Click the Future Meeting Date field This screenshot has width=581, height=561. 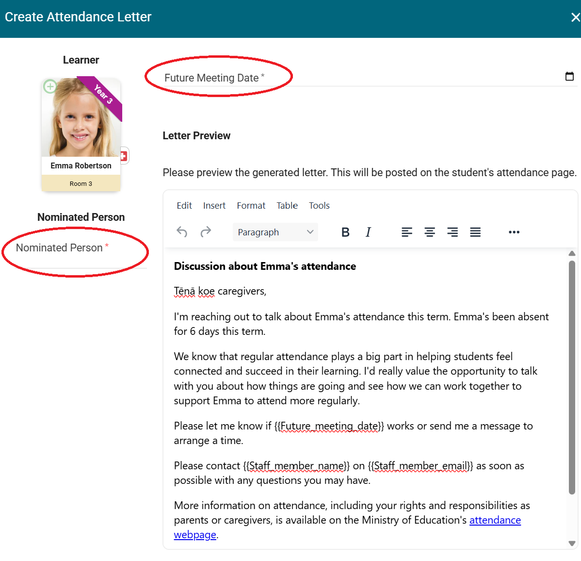click(x=359, y=78)
